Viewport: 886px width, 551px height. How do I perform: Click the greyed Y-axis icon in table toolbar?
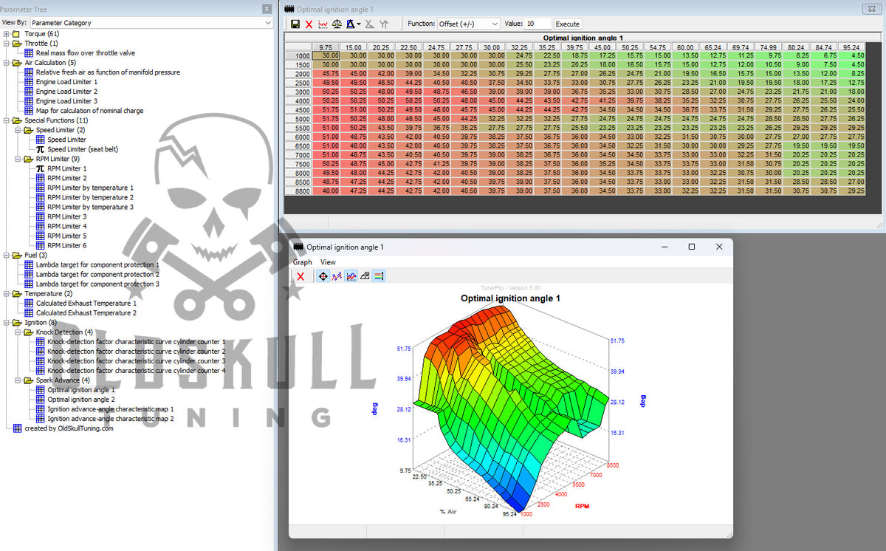384,24
